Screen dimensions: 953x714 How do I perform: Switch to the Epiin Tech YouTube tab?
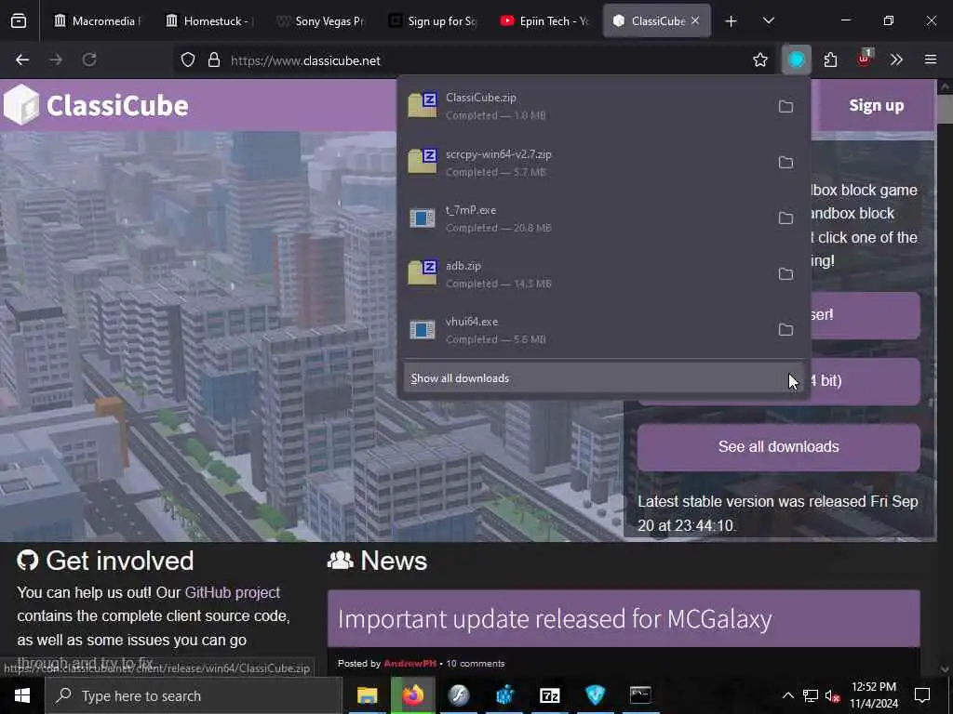pos(544,21)
